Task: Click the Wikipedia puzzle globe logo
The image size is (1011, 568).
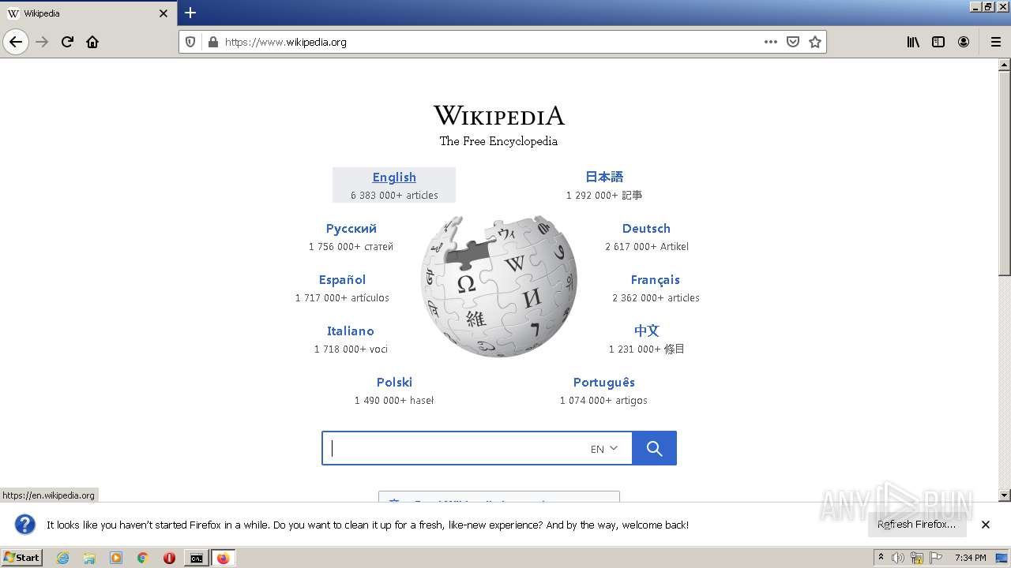Action: pos(499,286)
